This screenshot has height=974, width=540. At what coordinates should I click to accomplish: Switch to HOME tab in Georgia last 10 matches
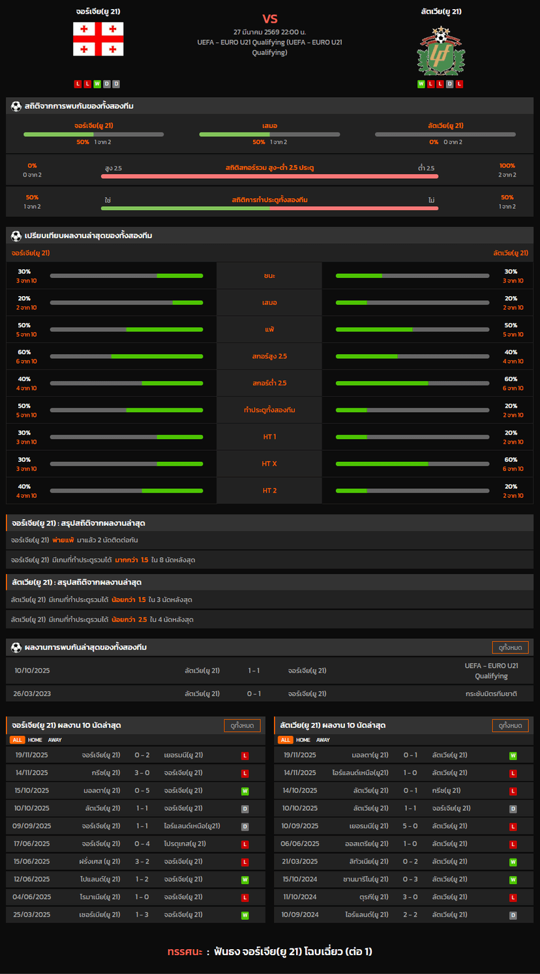35,740
